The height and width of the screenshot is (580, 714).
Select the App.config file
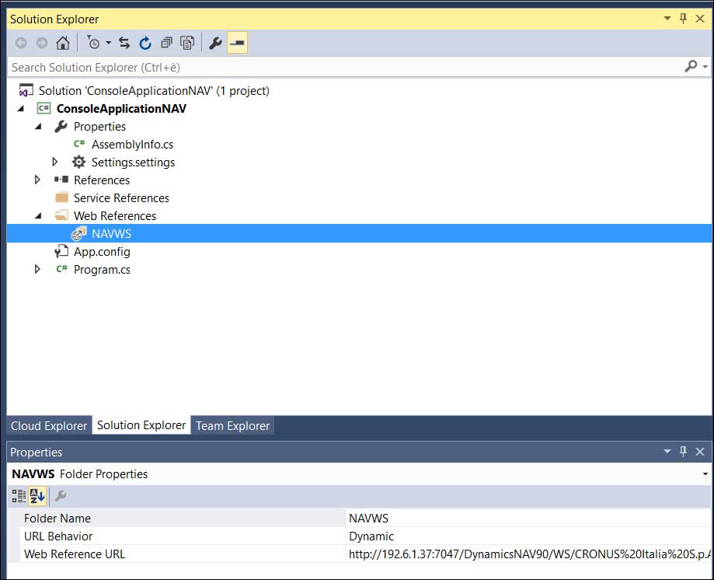click(x=102, y=252)
